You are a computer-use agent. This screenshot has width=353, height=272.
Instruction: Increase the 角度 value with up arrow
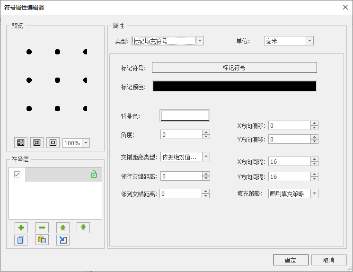pos(206,132)
